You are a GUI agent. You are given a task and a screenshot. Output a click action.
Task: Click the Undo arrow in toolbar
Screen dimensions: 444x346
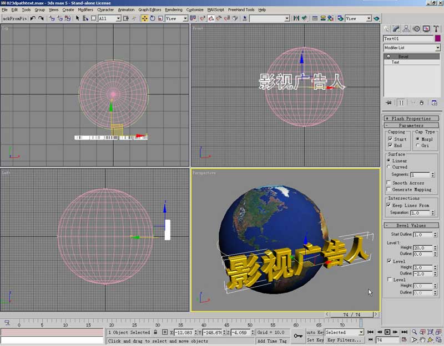[x=33, y=18]
